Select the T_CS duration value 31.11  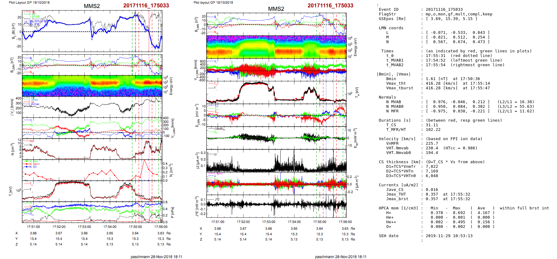coord(432,125)
